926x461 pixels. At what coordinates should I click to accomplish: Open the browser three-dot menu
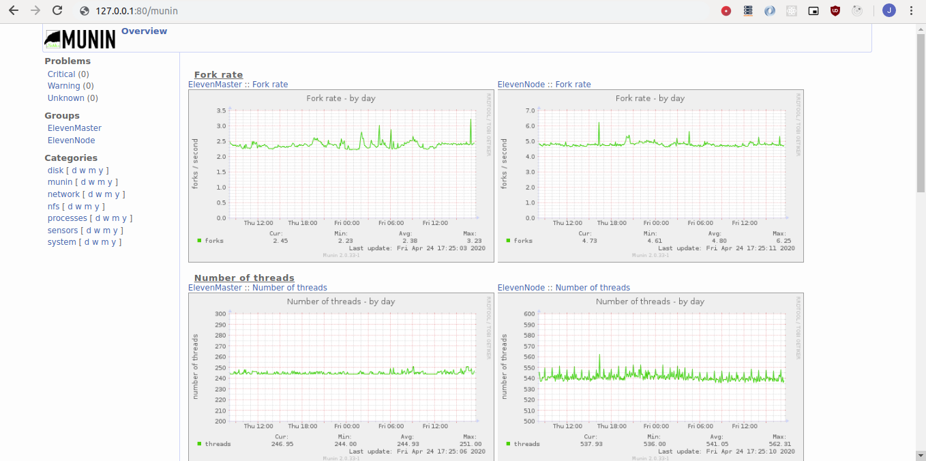tap(912, 11)
